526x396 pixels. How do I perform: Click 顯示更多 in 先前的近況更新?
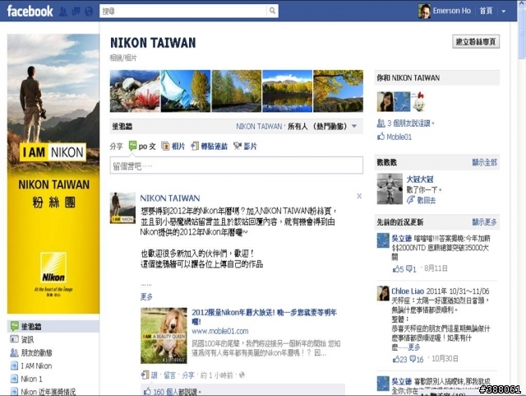click(484, 221)
